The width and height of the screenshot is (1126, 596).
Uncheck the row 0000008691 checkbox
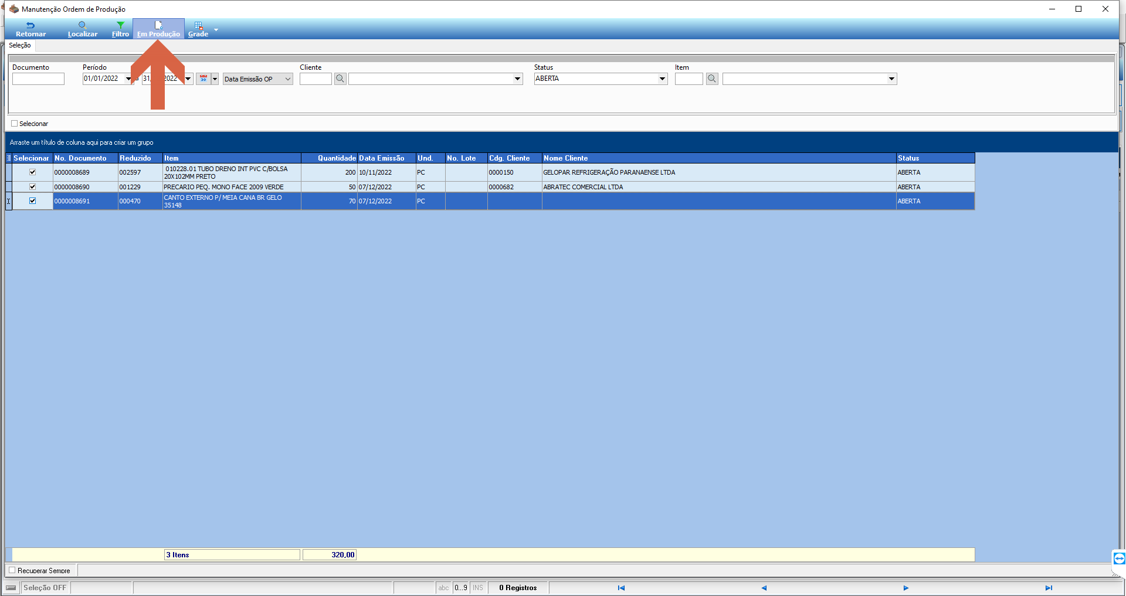(32, 200)
